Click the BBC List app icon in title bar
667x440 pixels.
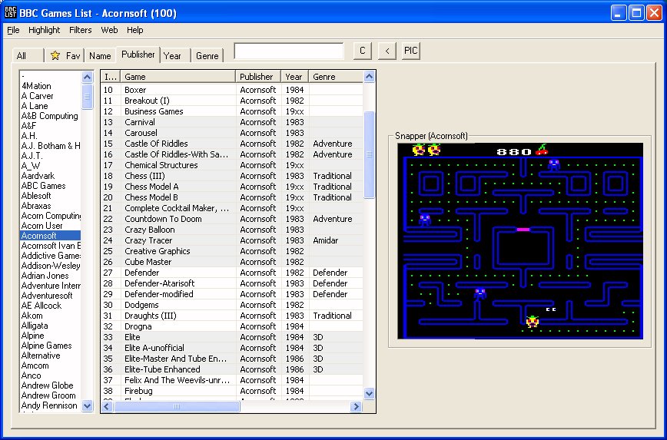[x=10, y=12]
